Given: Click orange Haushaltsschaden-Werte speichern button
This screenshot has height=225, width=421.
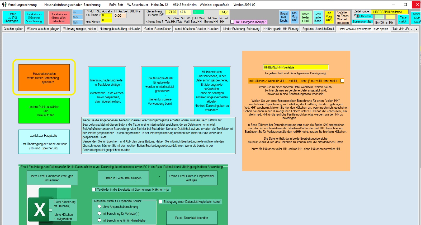Looking at the screenshot, I should coord(44,78).
